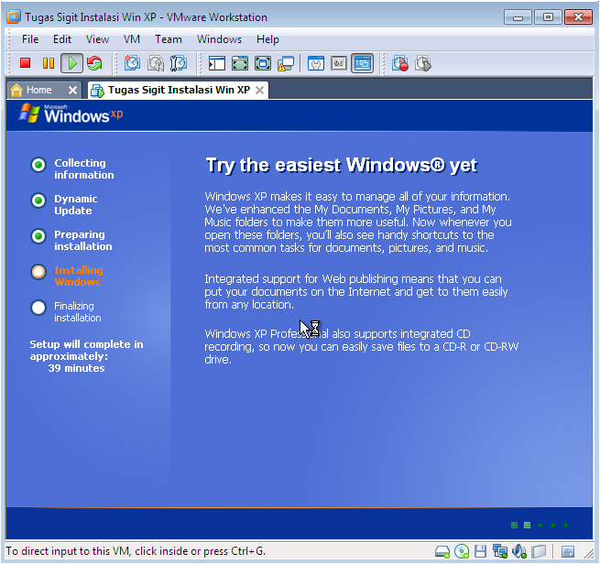Click the setup progress dots indicator

pyautogui.click(x=540, y=525)
